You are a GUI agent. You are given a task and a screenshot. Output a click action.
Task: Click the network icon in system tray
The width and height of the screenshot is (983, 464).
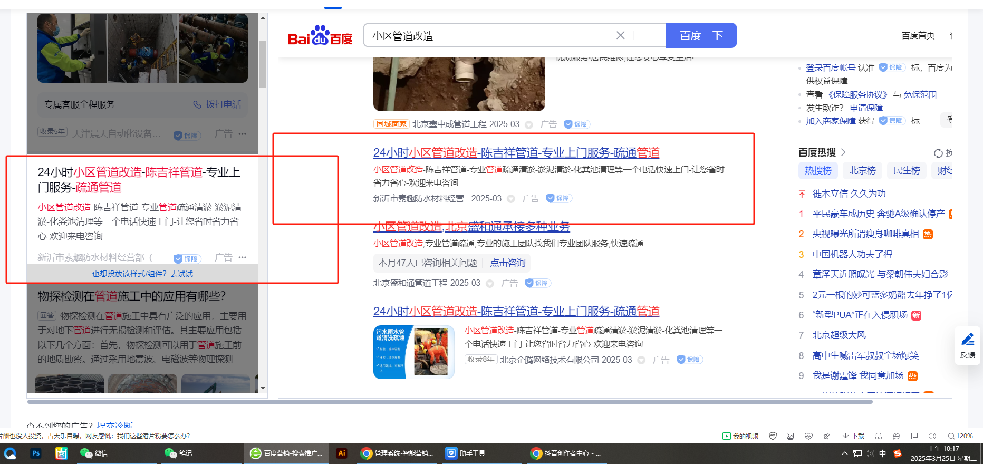tap(857, 453)
